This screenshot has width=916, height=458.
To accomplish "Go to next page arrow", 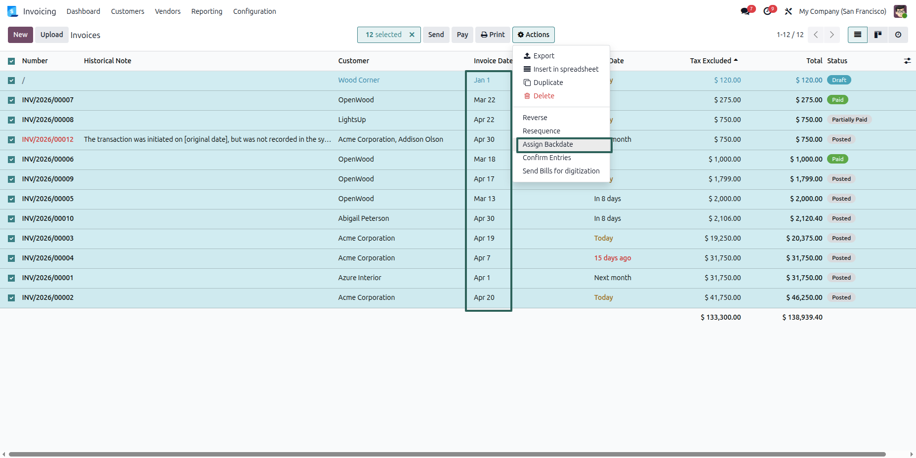I will pos(832,35).
